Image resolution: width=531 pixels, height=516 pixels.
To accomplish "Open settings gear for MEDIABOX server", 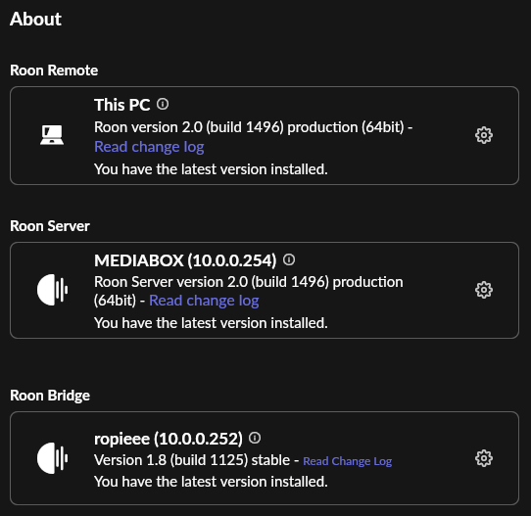I will click(484, 290).
